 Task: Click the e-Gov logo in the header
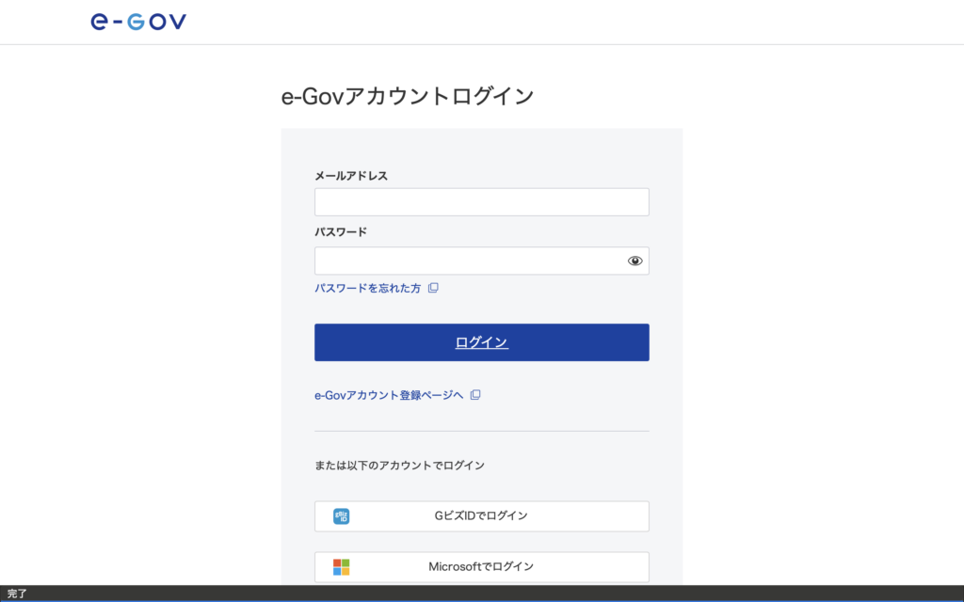[x=138, y=22]
